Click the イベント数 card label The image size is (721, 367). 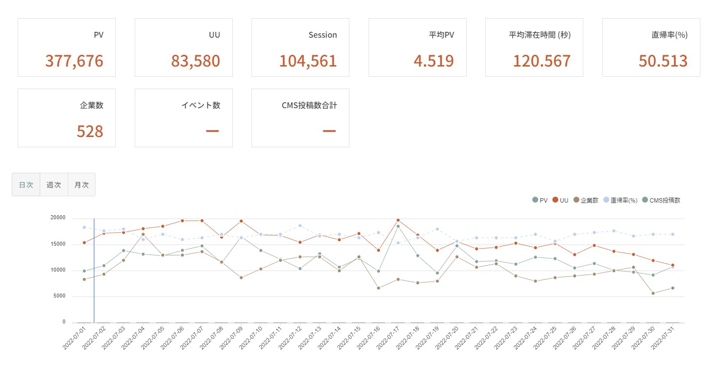(201, 105)
